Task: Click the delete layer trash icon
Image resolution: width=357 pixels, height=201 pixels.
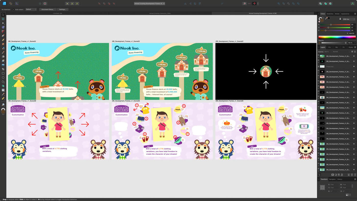Action: pyautogui.click(x=355, y=175)
